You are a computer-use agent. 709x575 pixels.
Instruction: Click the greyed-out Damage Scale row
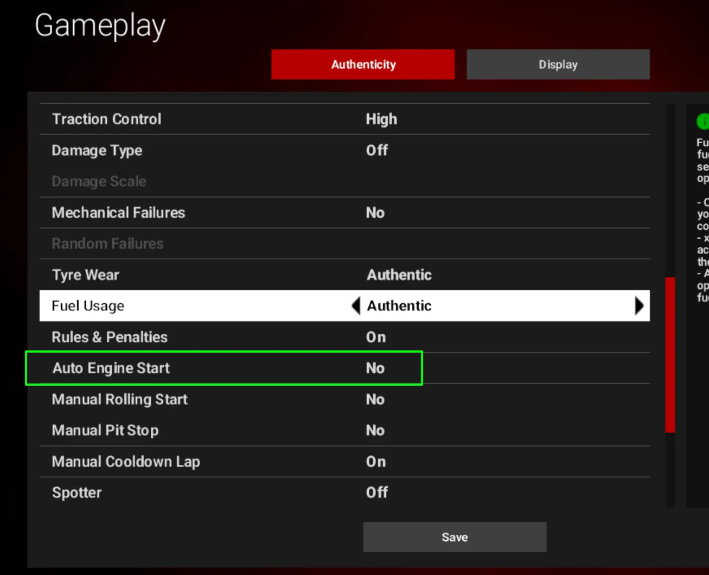click(x=344, y=181)
